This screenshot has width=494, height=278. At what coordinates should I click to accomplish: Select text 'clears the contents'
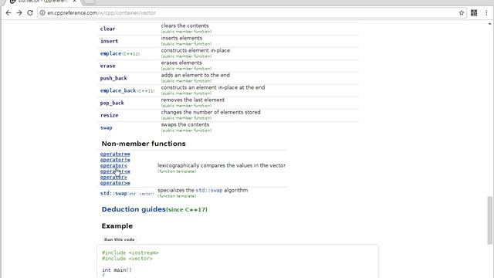click(184, 25)
